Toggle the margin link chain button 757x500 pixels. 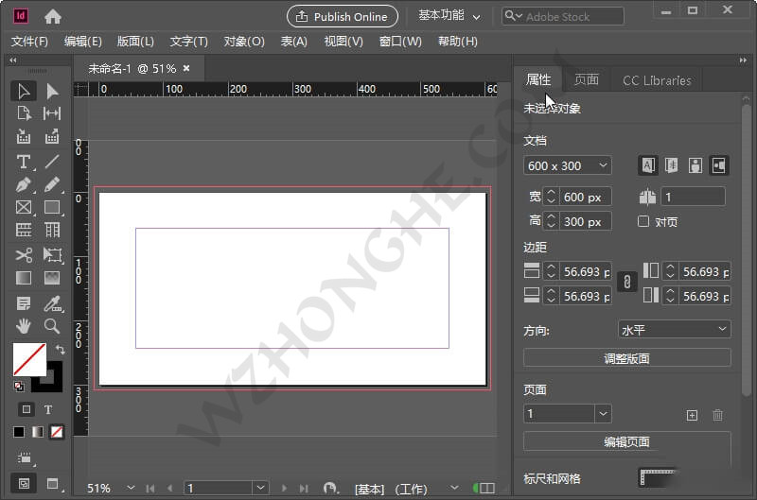(626, 282)
